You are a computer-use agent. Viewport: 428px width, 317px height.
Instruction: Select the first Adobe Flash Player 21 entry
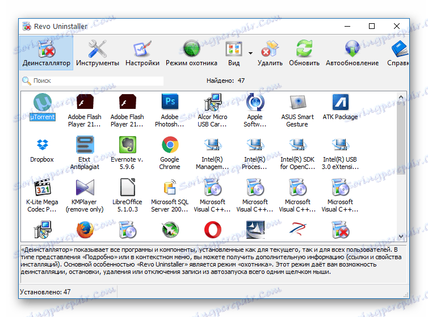point(85,111)
